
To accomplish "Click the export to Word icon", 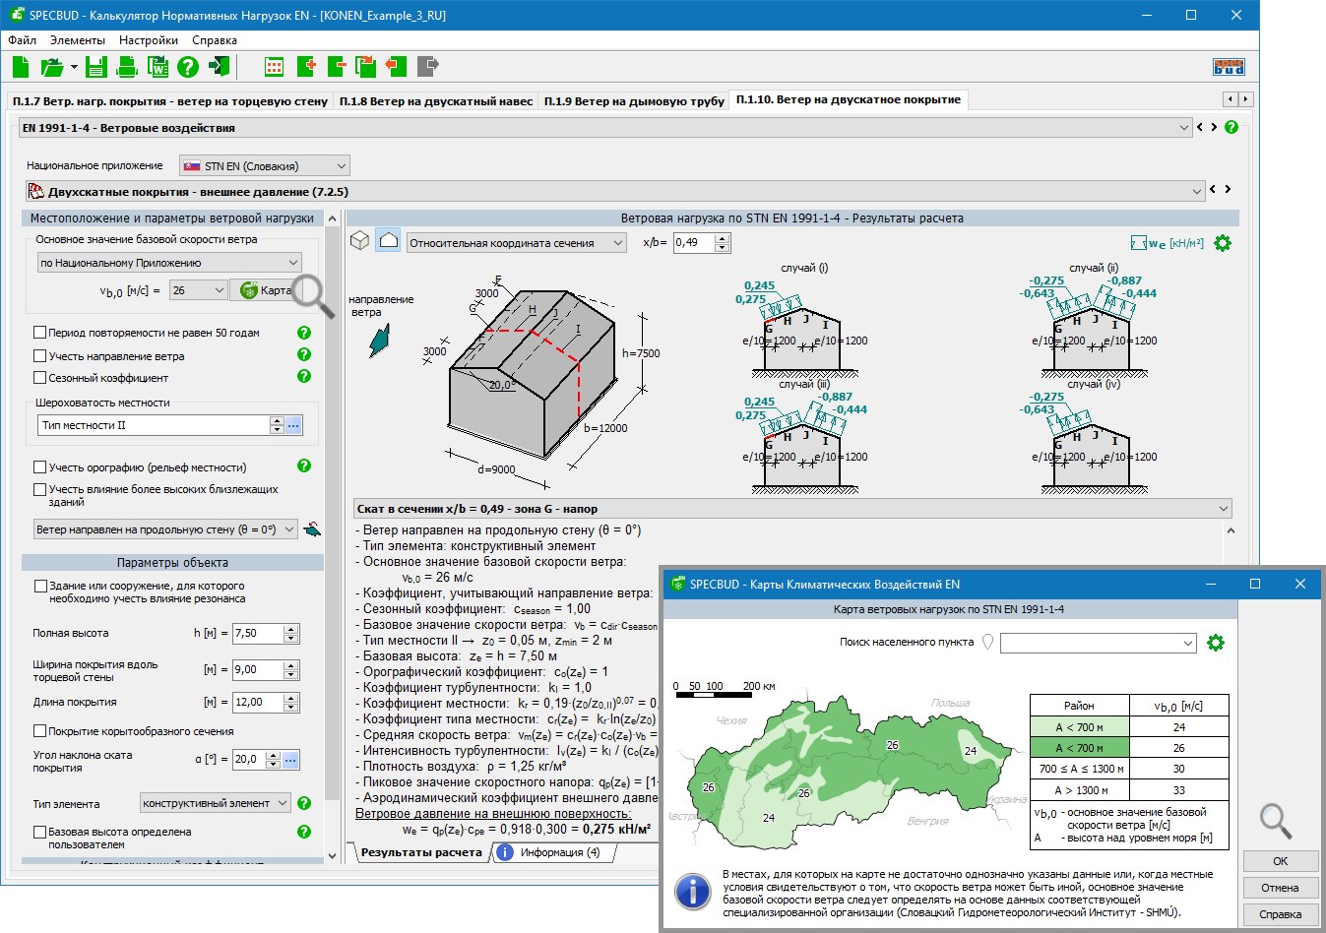I will click(158, 67).
